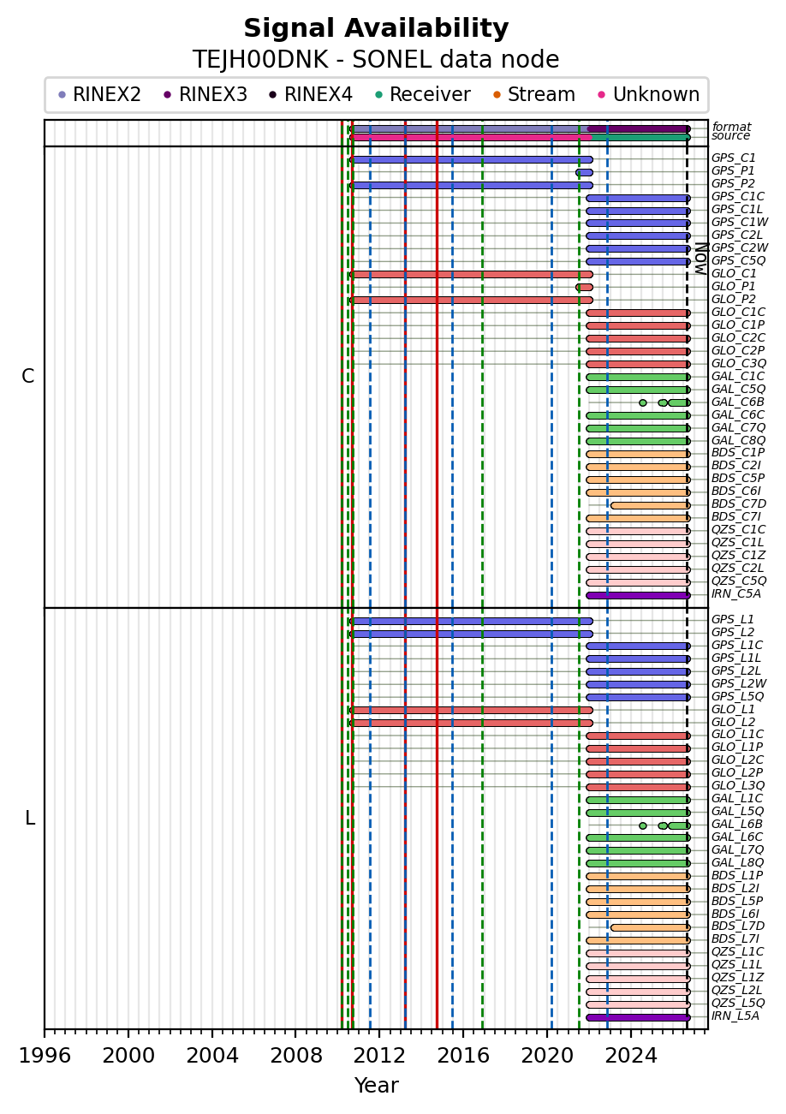
Task: Click the BDS_L2I row label
Action: pos(735,889)
